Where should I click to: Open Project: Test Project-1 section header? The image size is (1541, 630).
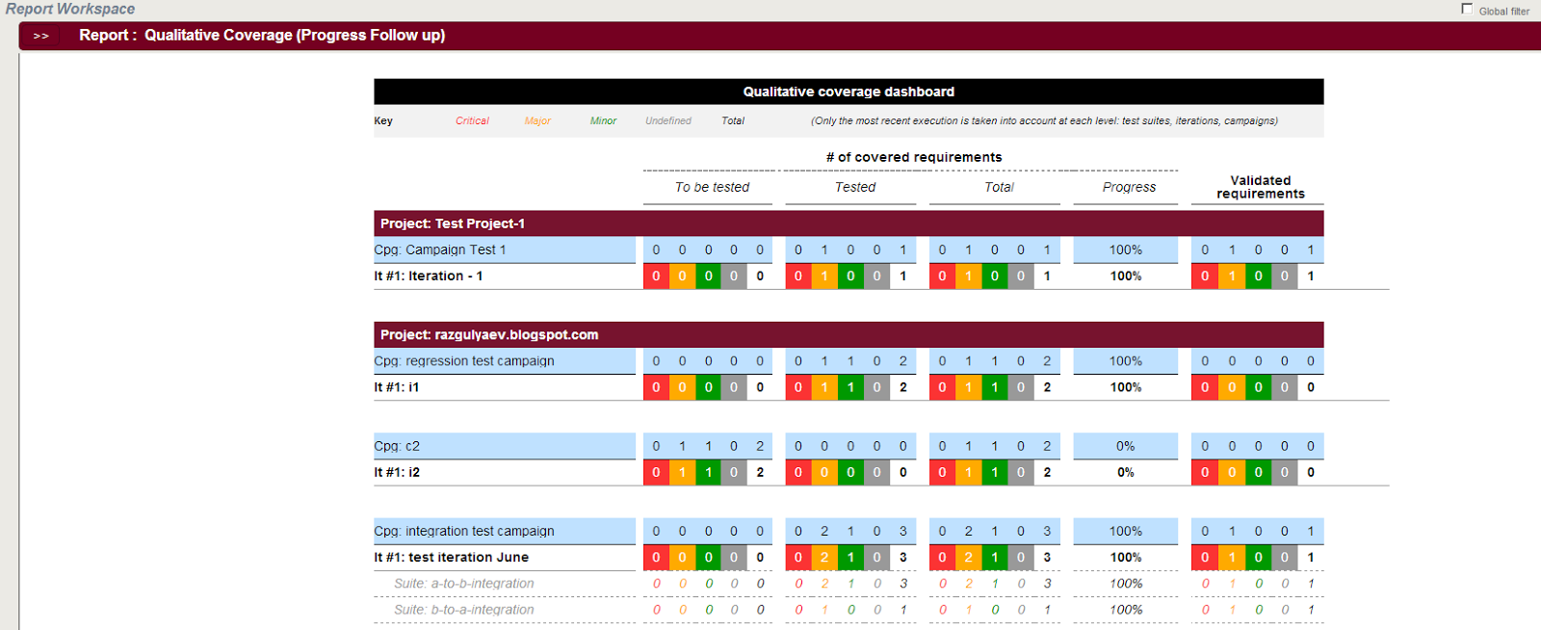coord(849,223)
